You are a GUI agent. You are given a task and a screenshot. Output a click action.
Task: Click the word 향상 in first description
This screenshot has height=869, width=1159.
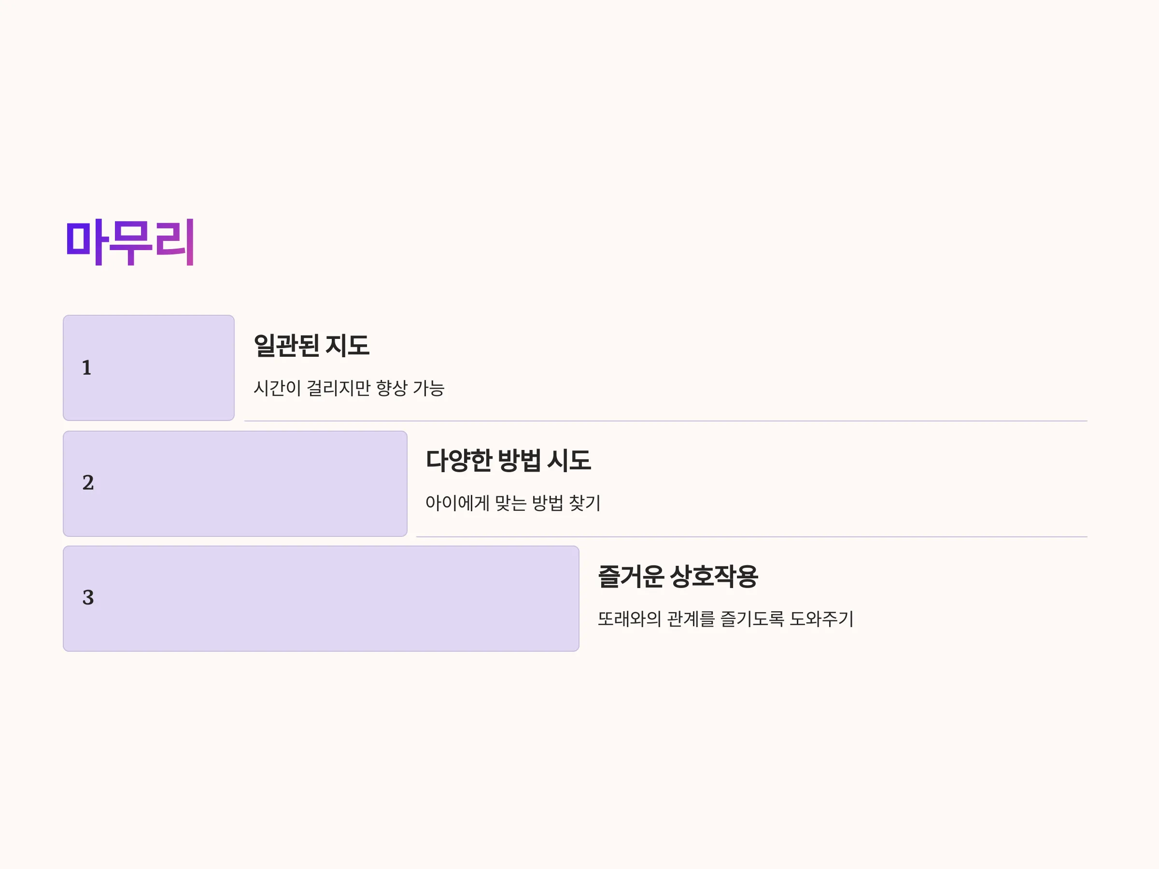coord(392,388)
